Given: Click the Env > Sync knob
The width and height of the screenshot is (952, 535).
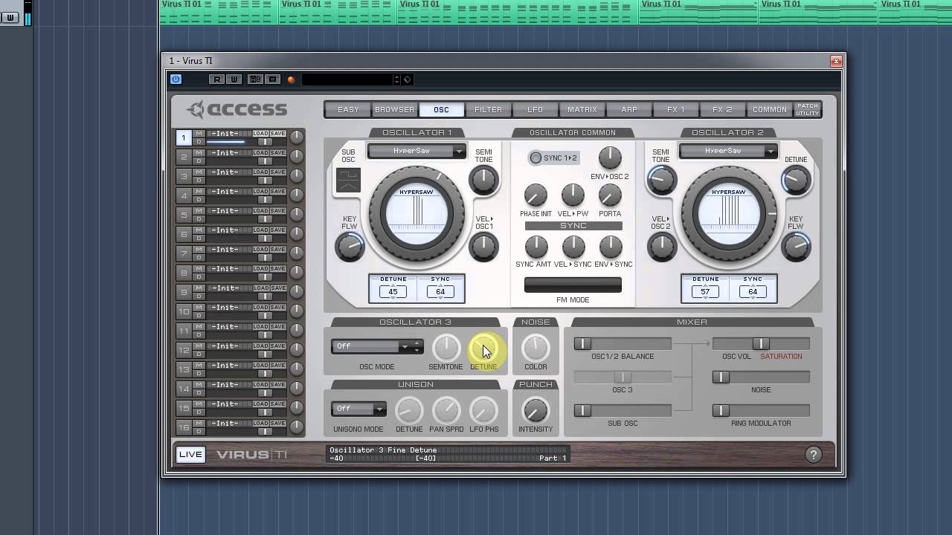Looking at the screenshot, I should coord(610,246).
